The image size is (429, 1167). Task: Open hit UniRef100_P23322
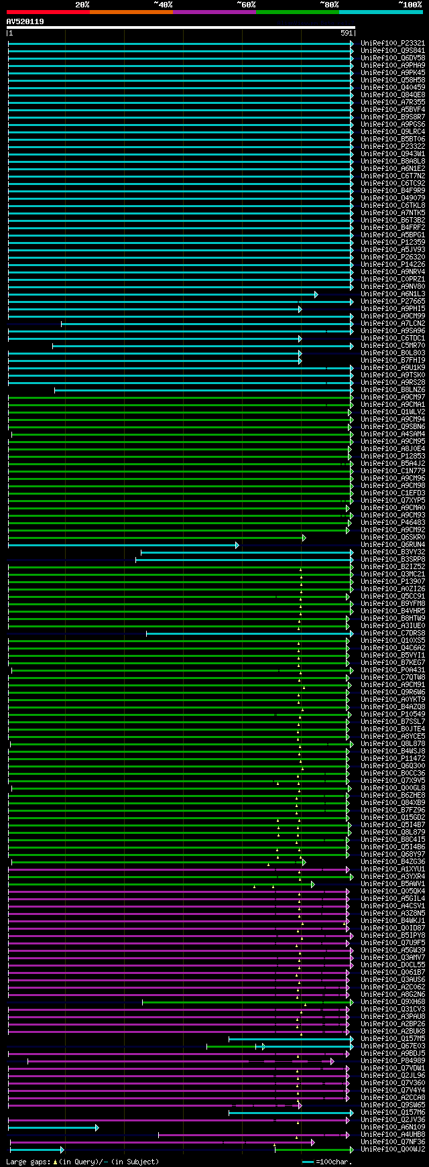393,146
